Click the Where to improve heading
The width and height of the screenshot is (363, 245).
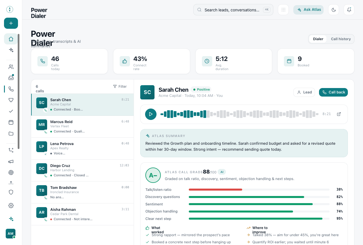click(260, 230)
